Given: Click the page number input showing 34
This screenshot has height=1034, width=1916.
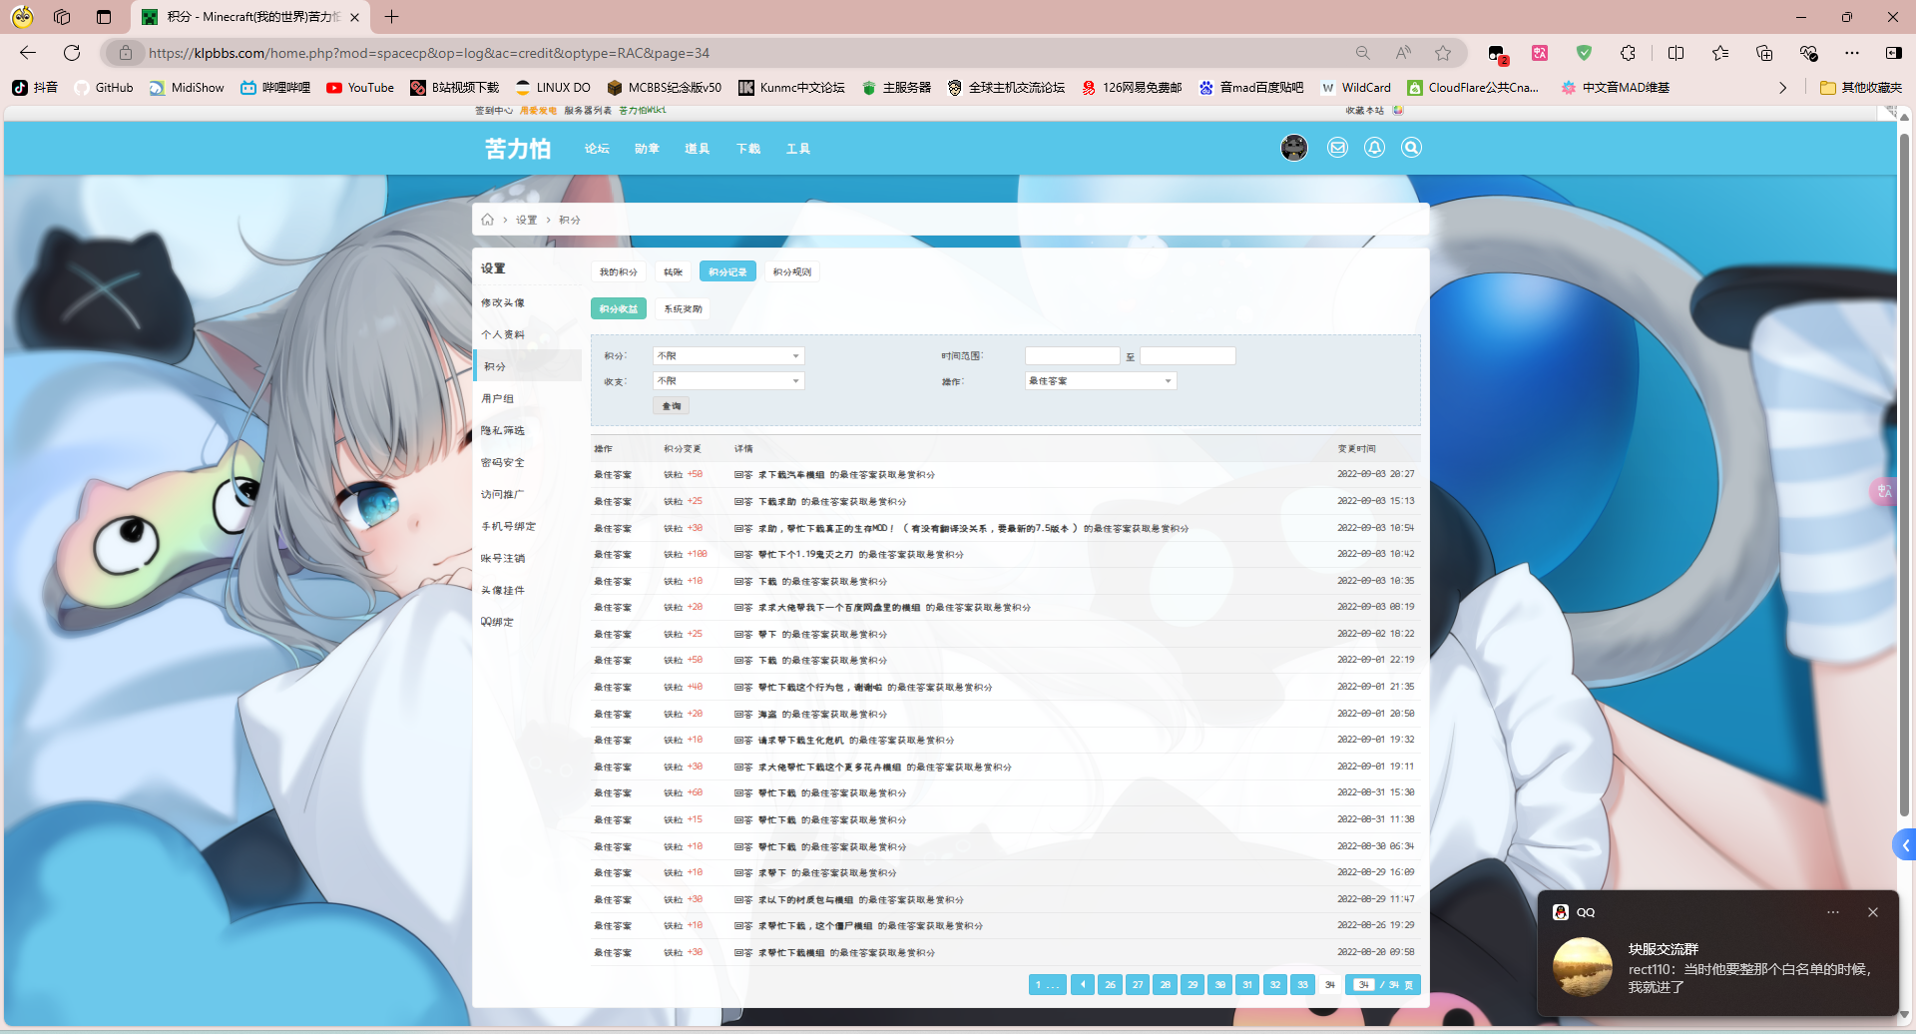Looking at the screenshot, I should click(1363, 985).
